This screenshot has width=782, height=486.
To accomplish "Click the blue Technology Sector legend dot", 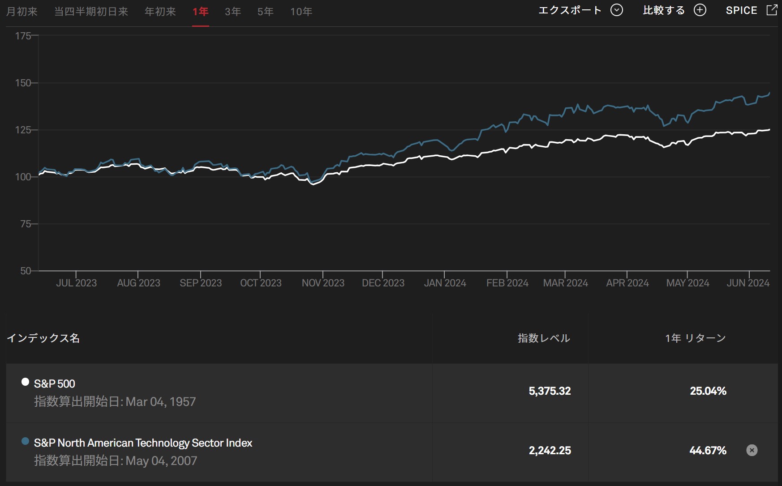I will (26, 441).
